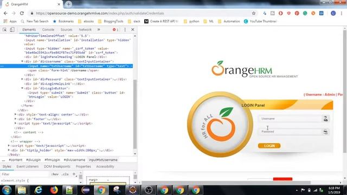Expand the tiptip_holder div node
Viewport: 347px width, 195px height.
tap(9, 150)
